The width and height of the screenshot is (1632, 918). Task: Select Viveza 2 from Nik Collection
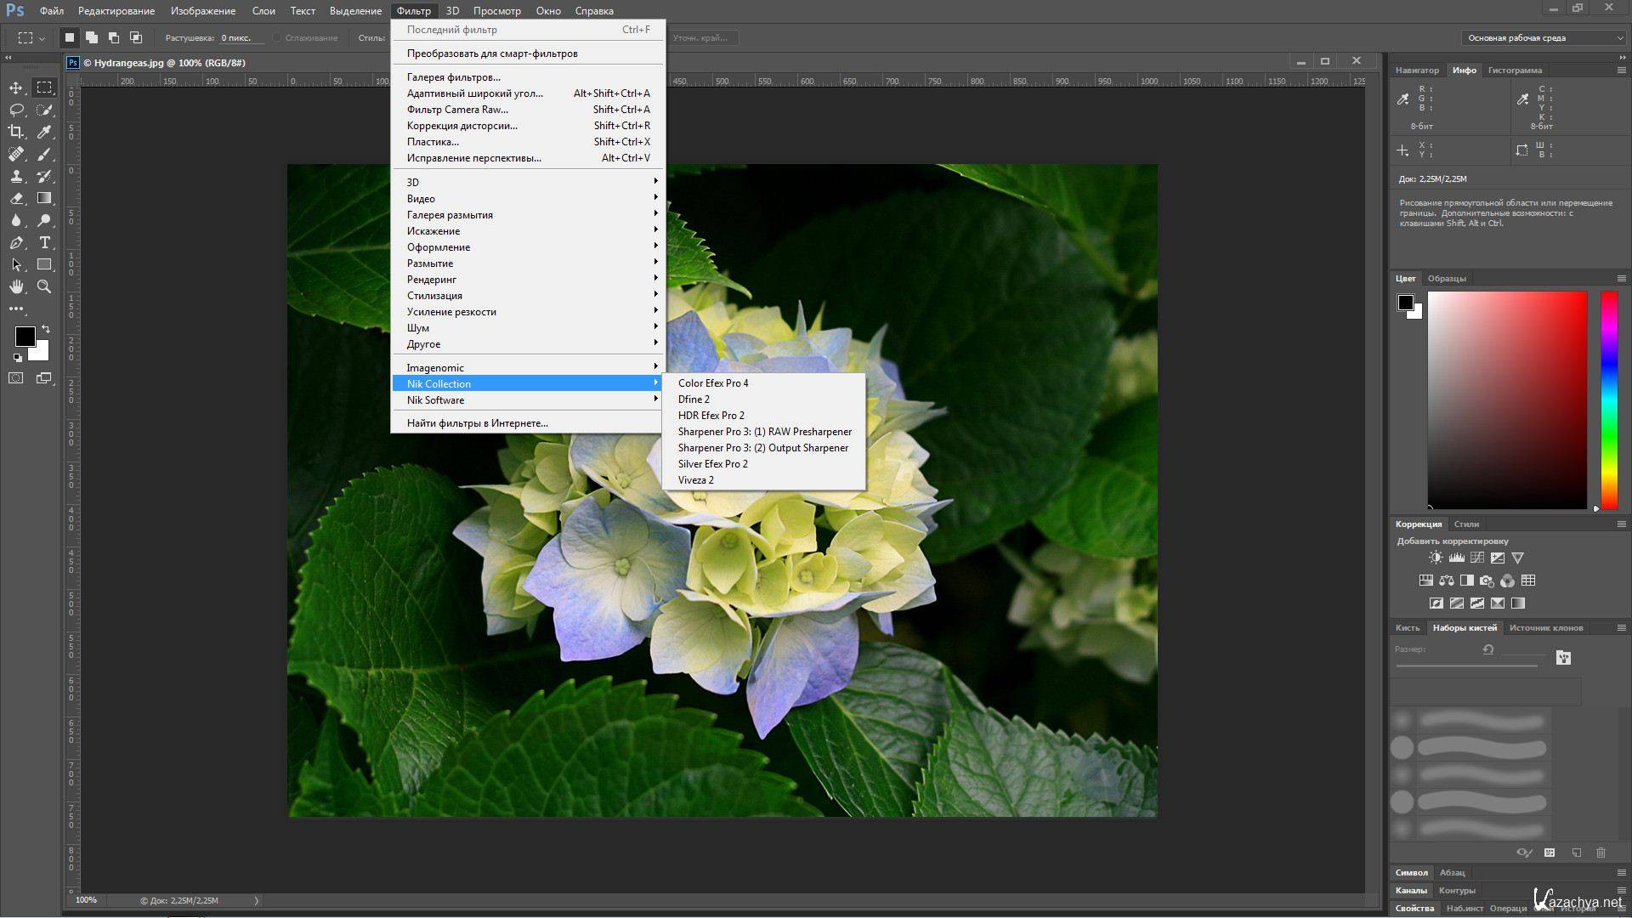pos(695,479)
